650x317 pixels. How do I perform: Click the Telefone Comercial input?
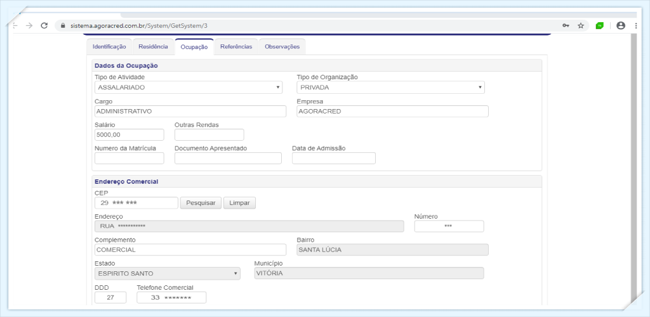pos(171,297)
